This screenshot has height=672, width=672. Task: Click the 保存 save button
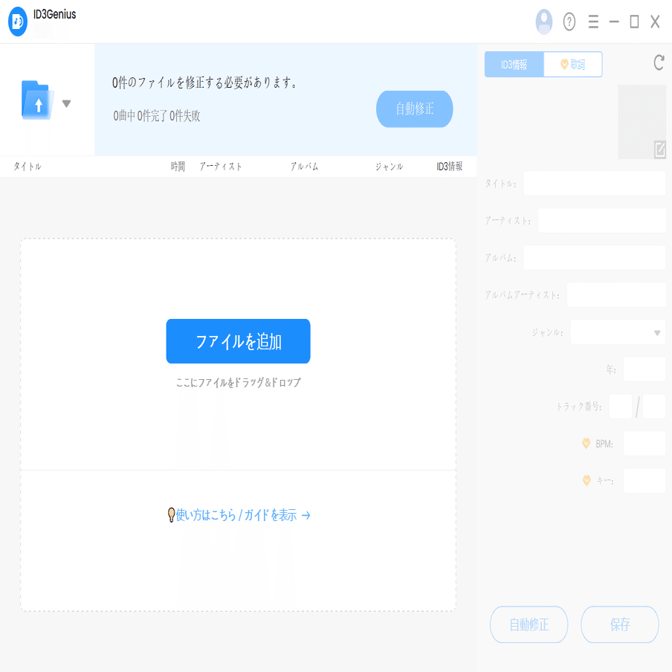619,624
